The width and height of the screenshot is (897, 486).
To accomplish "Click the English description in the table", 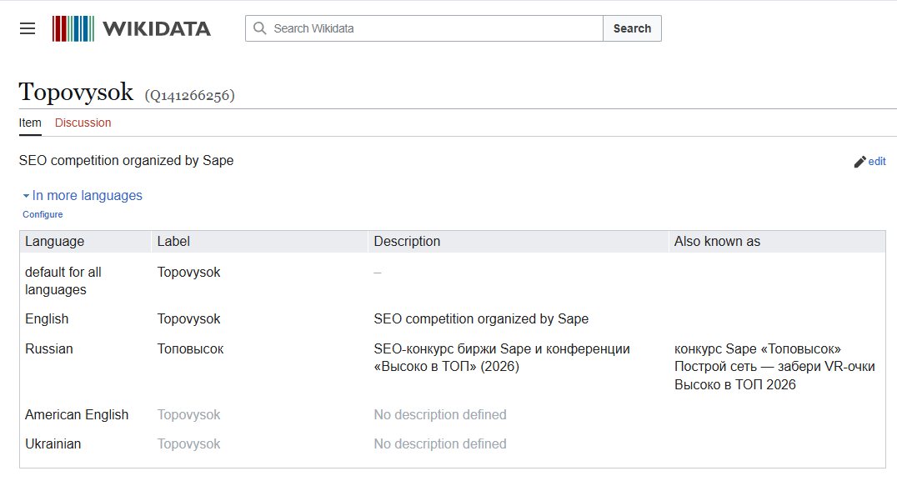I will (x=481, y=319).
